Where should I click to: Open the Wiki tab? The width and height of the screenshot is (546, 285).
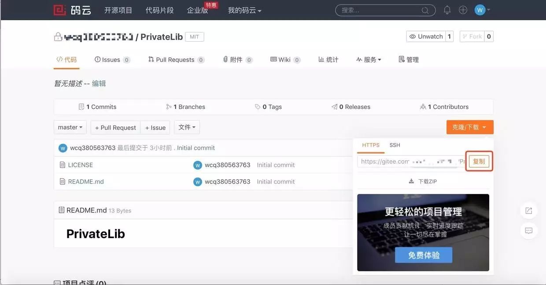[x=285, y=59]
